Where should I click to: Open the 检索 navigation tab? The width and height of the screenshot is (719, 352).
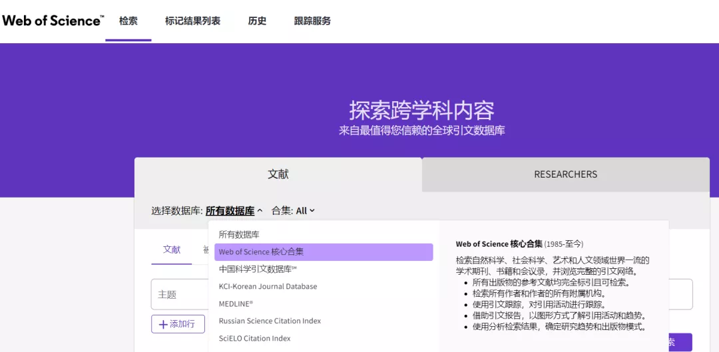pyautogui.click(x=128, y=21)
